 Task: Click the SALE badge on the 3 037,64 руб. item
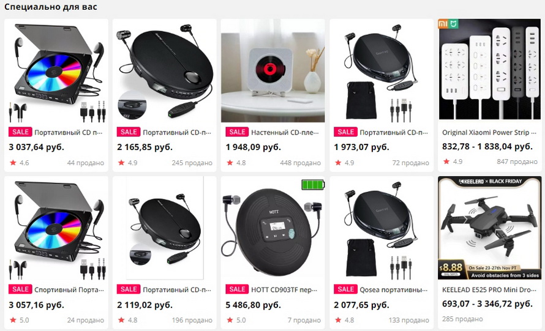pyautogui.click(x=20, y=132)
